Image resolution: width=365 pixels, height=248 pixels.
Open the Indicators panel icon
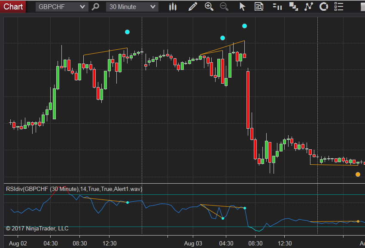click(x=277, y=6)
